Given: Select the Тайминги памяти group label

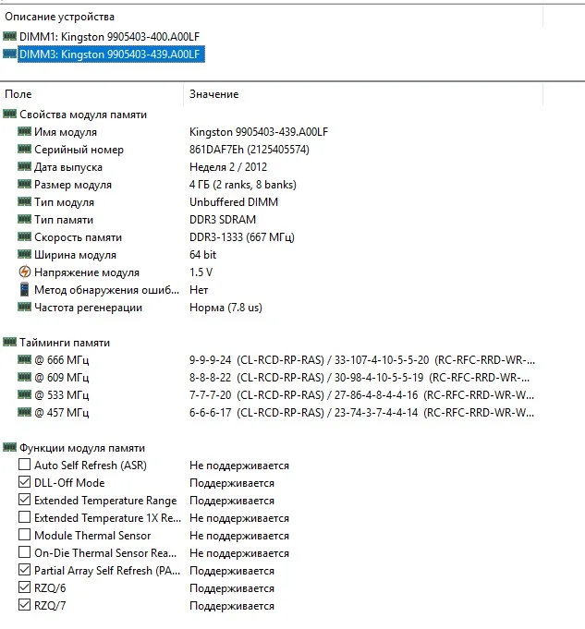Looking at the screenshot, I should (x=65, y=343).
